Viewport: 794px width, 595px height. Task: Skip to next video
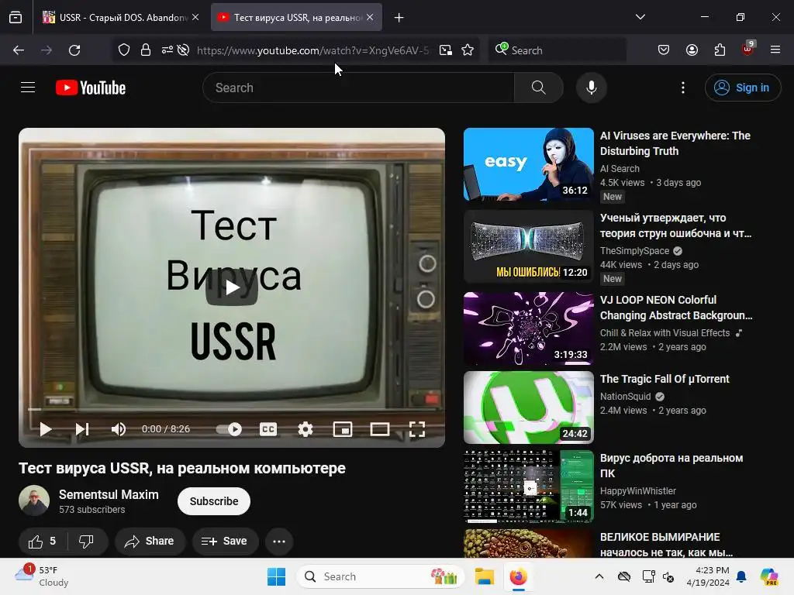(x=82, y=429)
